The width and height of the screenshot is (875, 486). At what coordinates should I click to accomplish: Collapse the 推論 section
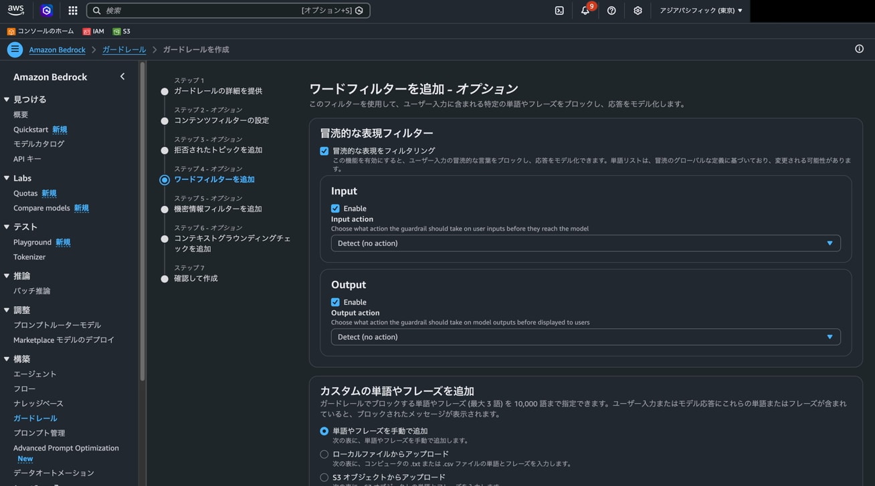(x=7, y=275)
